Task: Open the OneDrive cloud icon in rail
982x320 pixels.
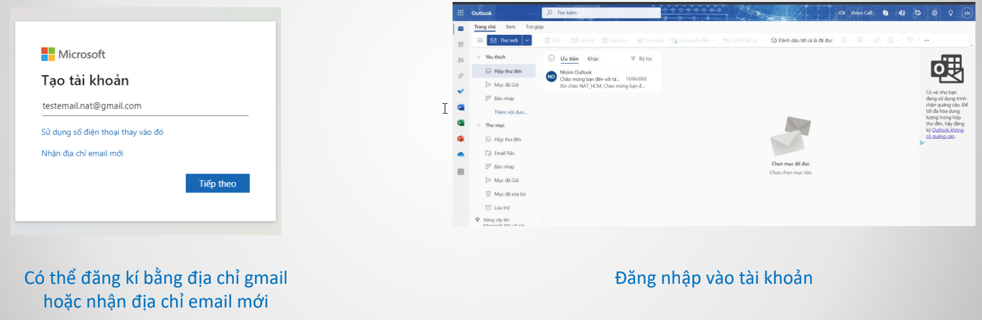Action: (x=460, y=154)
